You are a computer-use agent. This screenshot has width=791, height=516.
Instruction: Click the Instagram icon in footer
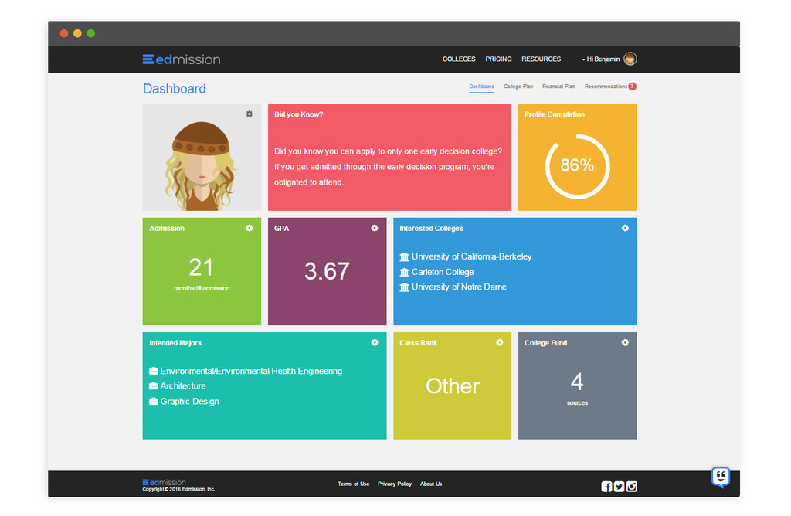click(x=632, y=486)
